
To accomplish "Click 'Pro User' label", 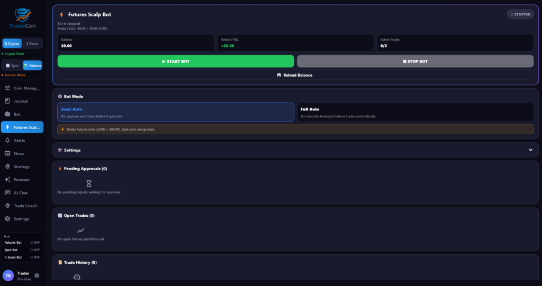I will pos(24,279).
